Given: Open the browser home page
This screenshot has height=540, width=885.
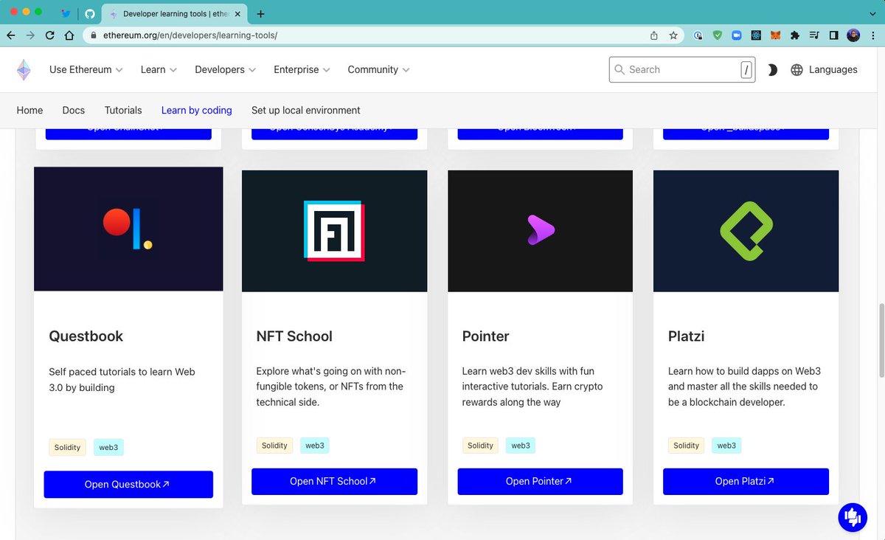Looking at the screenshot, I should pos(69,35).
